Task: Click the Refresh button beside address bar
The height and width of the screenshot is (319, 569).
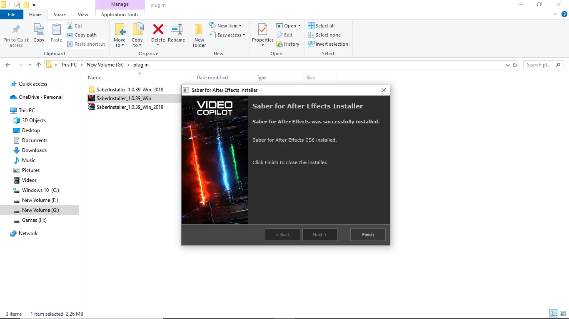Action: [515, 65]
